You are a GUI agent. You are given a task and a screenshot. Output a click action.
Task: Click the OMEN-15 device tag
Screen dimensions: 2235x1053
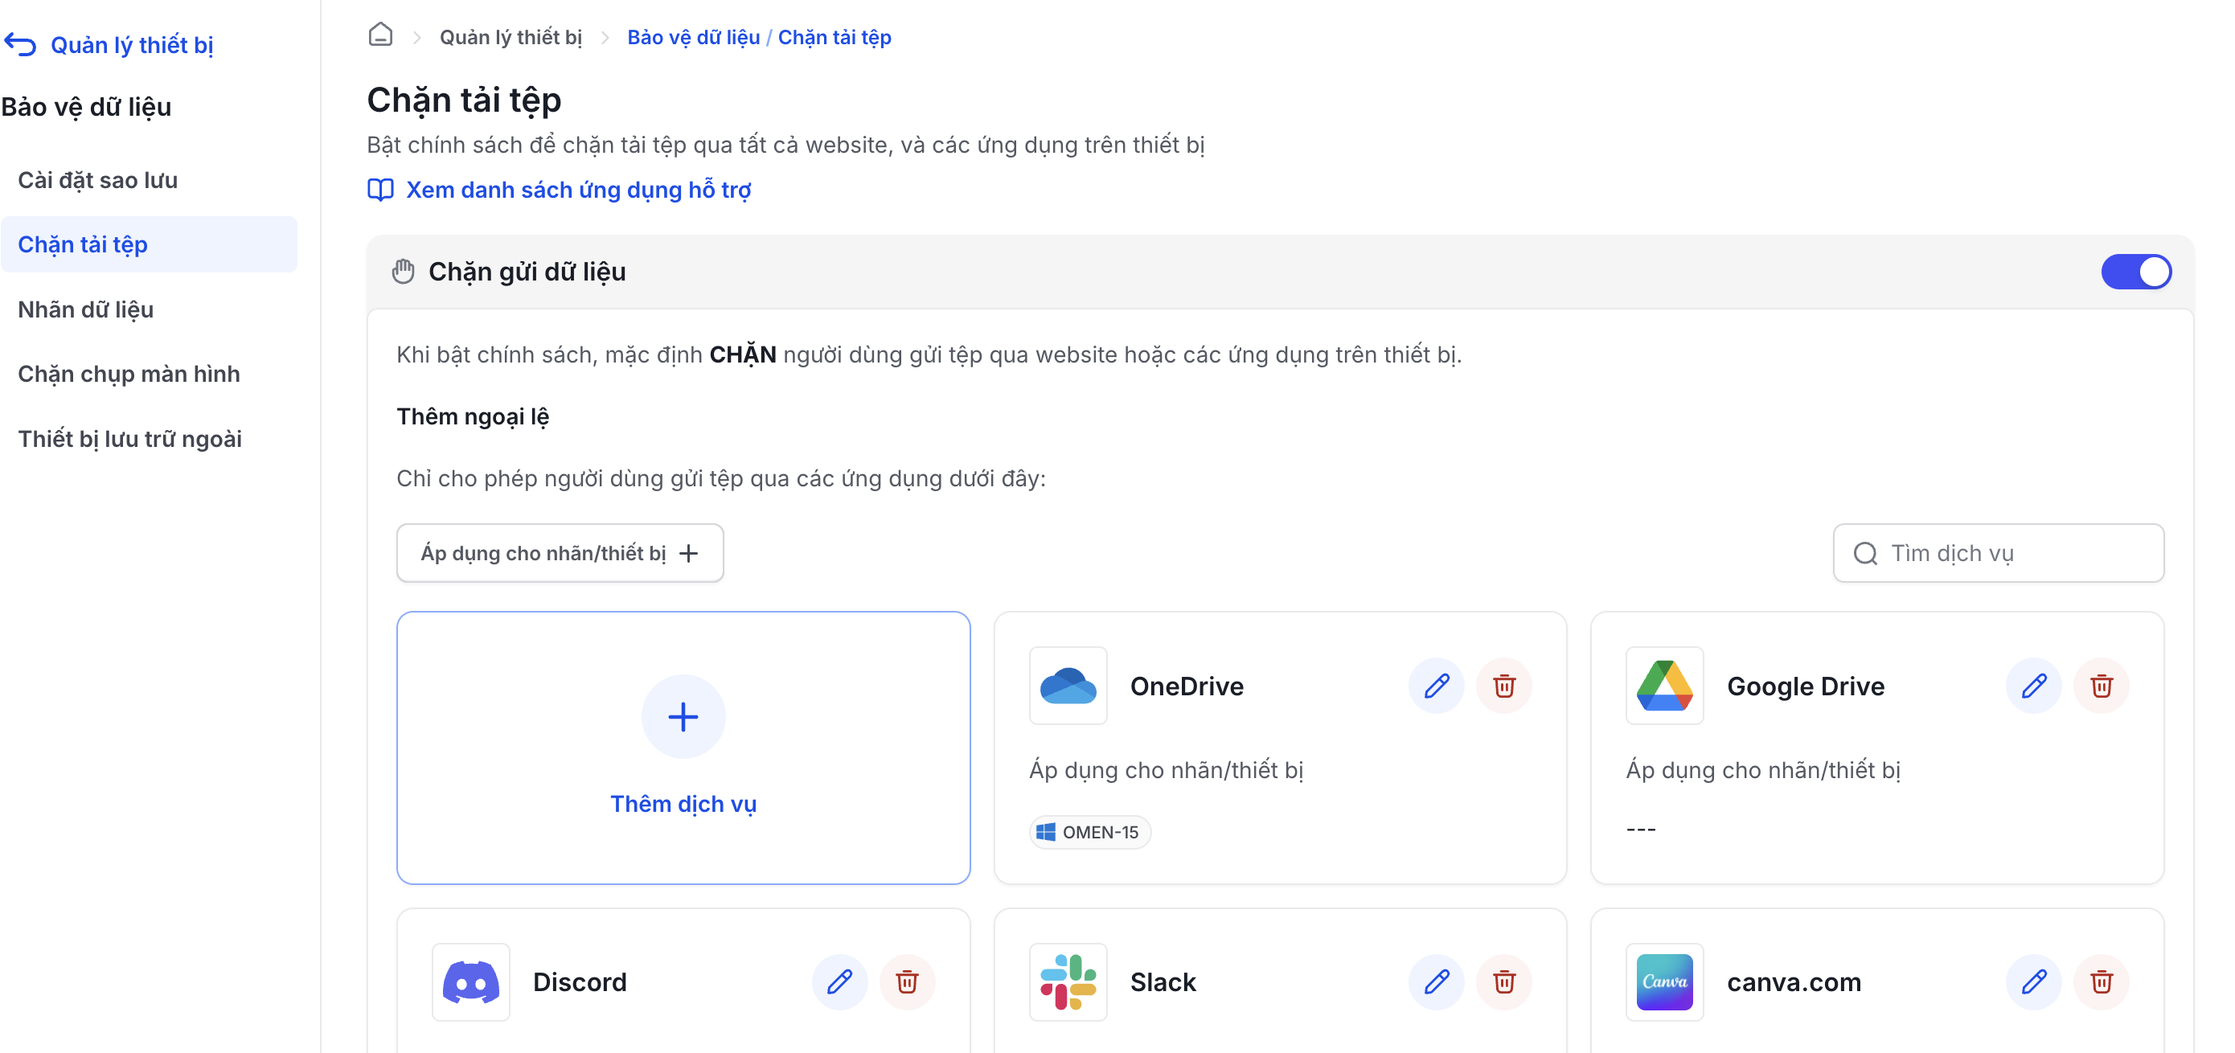[1089, 832]
